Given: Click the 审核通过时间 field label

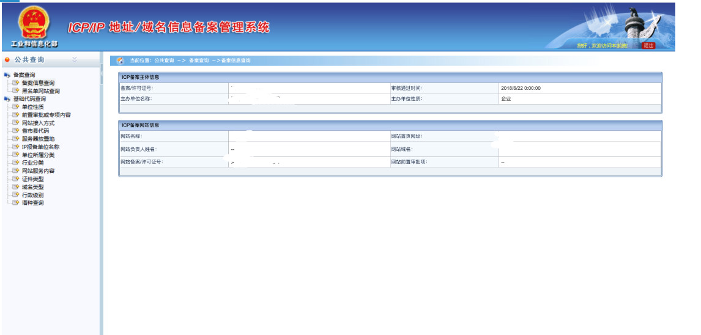Looking at the screenshot, I should click(x=406, y=89).
